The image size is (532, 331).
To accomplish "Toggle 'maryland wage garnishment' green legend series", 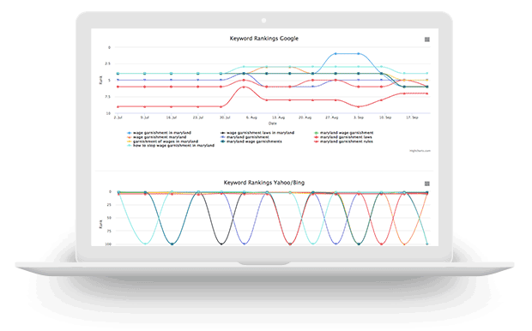I will tap(344, 133).
